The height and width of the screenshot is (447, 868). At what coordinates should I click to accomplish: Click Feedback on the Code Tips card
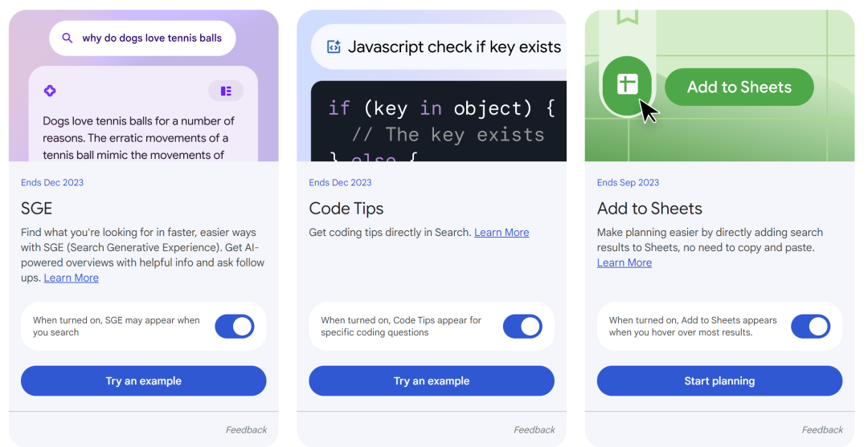[x=534, y=430]
